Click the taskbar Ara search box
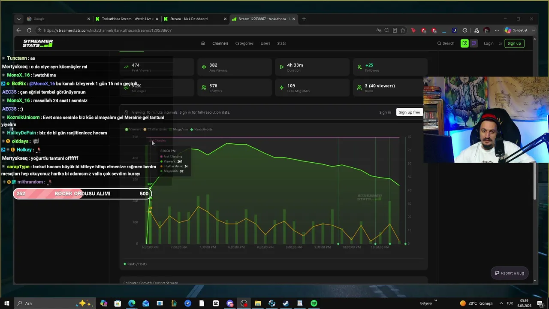The width and height of the screenshot is (549, 309). click(54, 303)
